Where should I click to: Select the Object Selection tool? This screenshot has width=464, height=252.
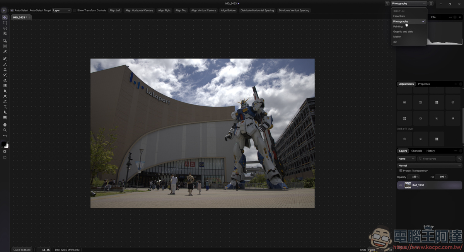pyautogui.click(x=5, y=34)
